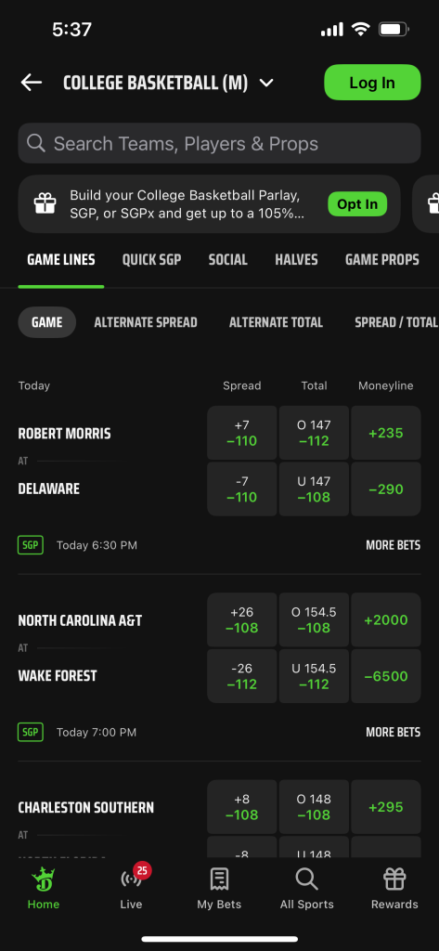The height and width of the screenshot is (951, 439).
Task: Tap the gift icon in the parlay promo
Action: pos(45,203)
